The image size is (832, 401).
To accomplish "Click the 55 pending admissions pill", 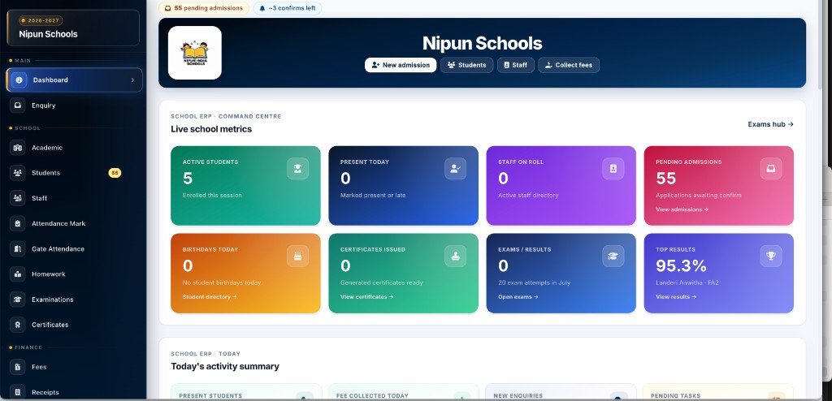I will click(x=204, y=8).
